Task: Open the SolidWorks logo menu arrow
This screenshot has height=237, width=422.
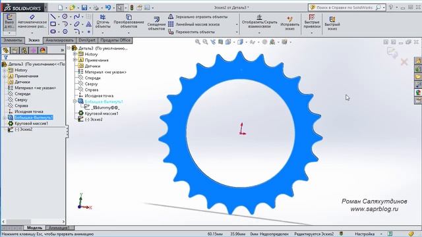Action: [x=45, y=7]
